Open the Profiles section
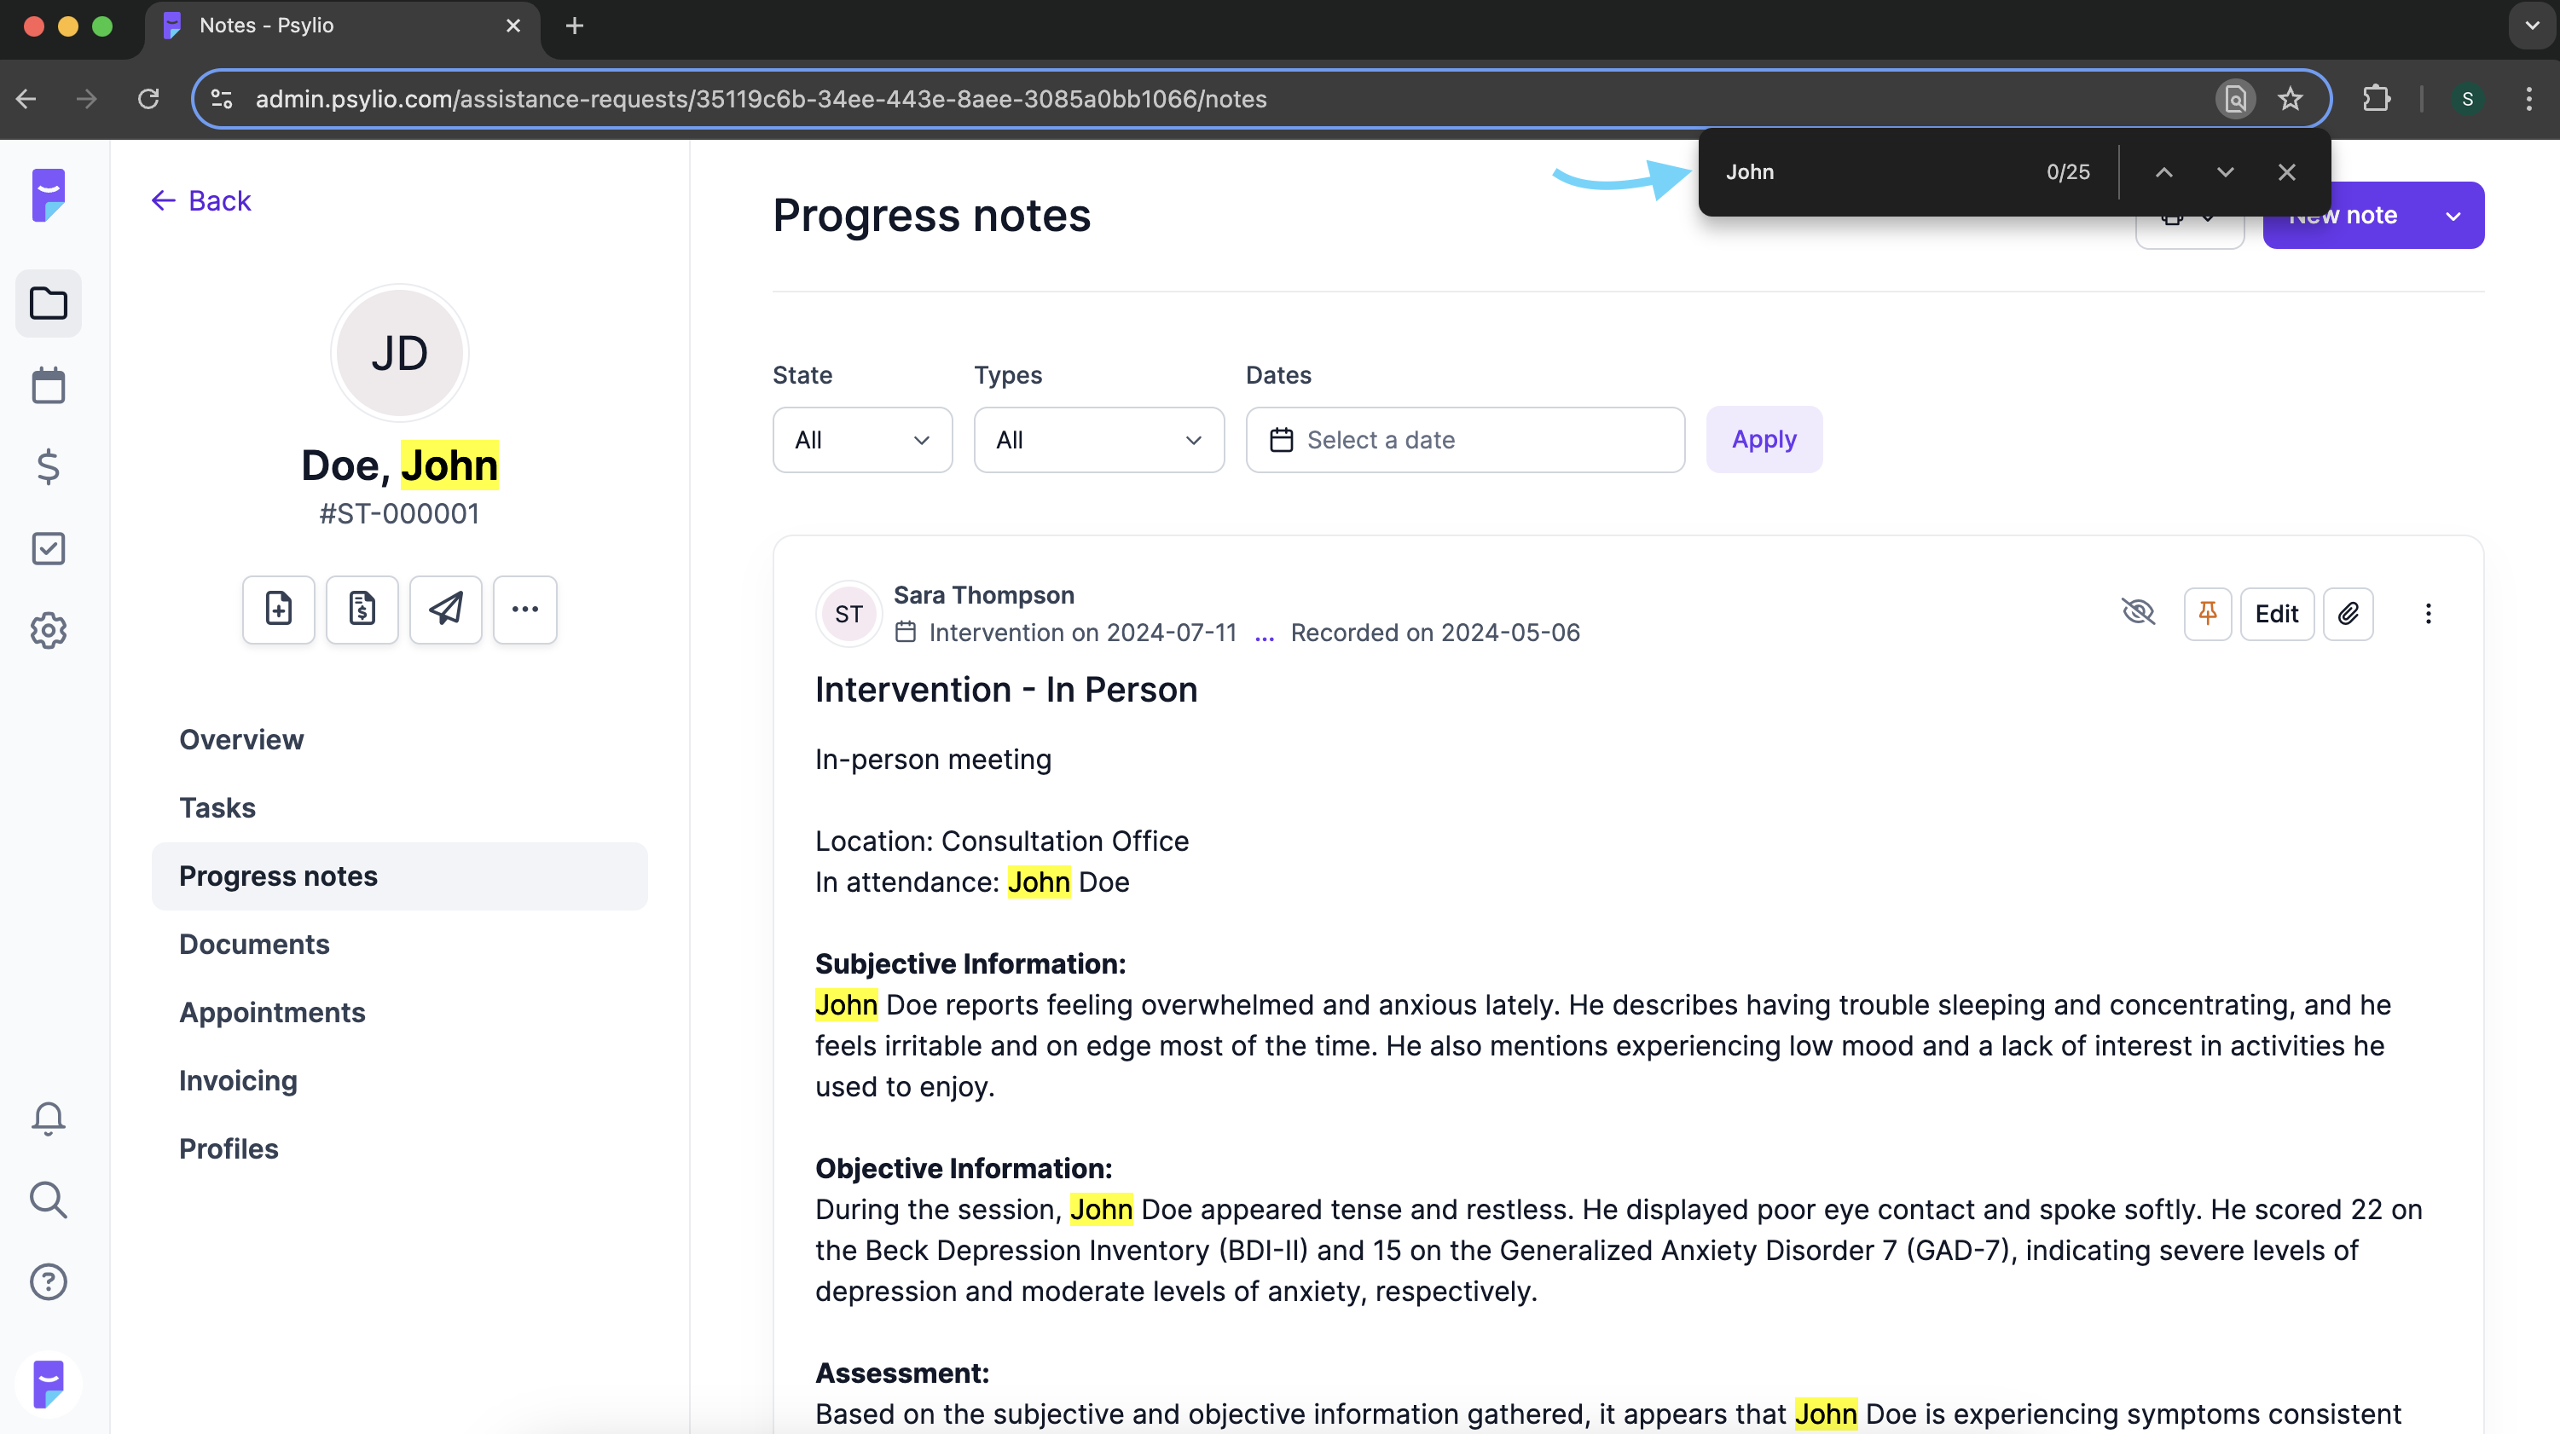This screenshot has height=1434, width=2560. (x=229, y=1148)
